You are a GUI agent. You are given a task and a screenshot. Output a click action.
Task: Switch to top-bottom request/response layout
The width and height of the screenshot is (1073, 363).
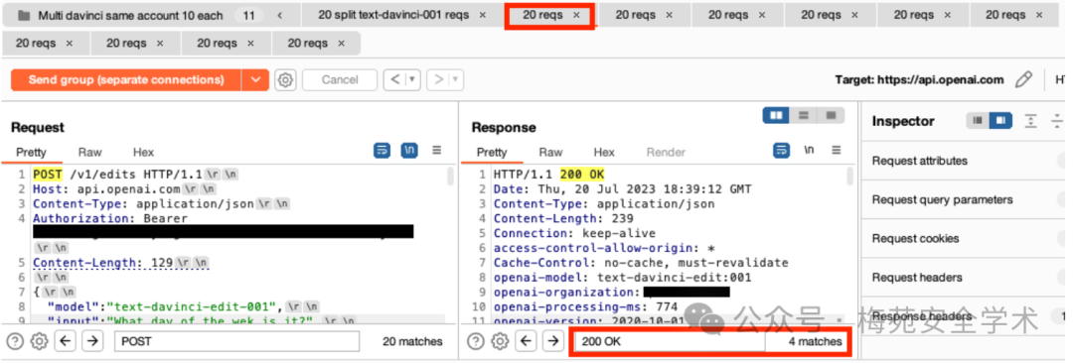tap(804, 115)
